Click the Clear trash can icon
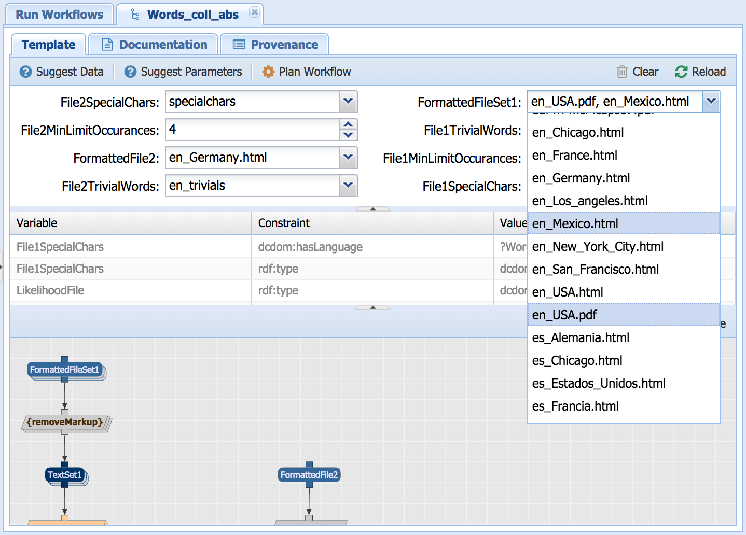 coord(622,72)
